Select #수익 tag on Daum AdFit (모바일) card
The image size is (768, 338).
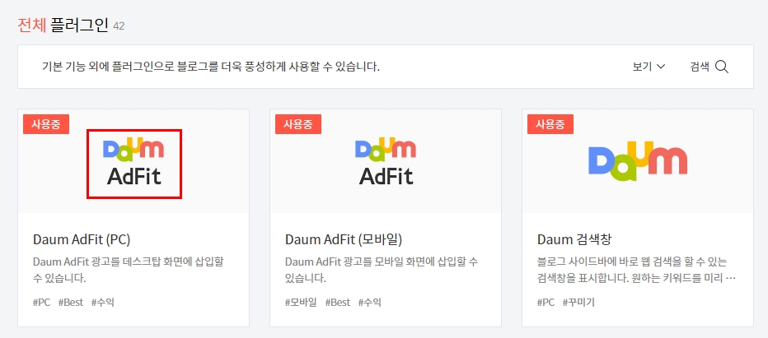point(370,303)
